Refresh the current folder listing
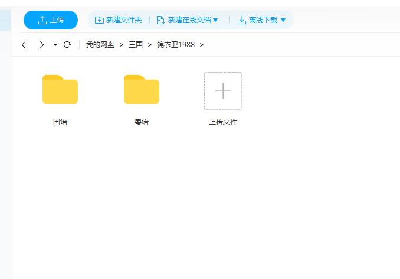This screenshot has width=400, height=279. click(67, 45)
